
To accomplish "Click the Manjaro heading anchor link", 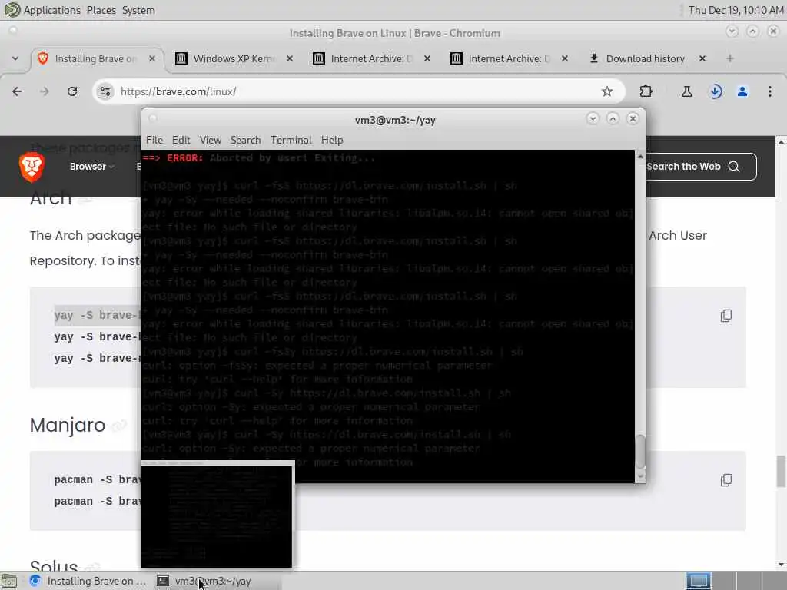I will pyautogui.click(x=119, y=426).
